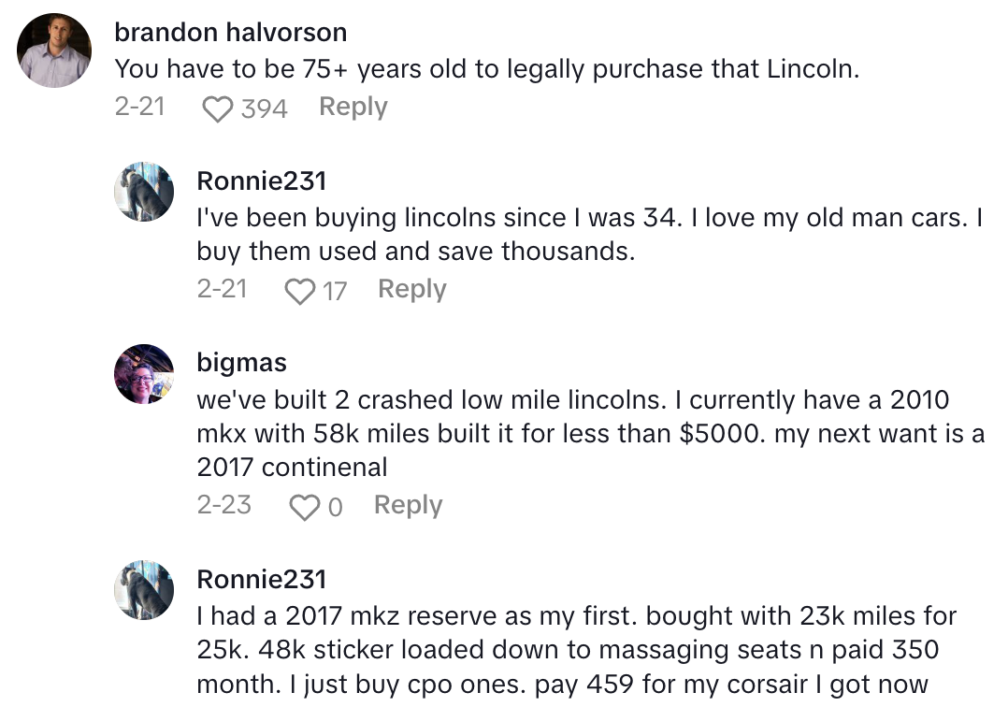Tap the 2010 mkx comment text by bigmas

pyautogui.click(x=589, y=433)
